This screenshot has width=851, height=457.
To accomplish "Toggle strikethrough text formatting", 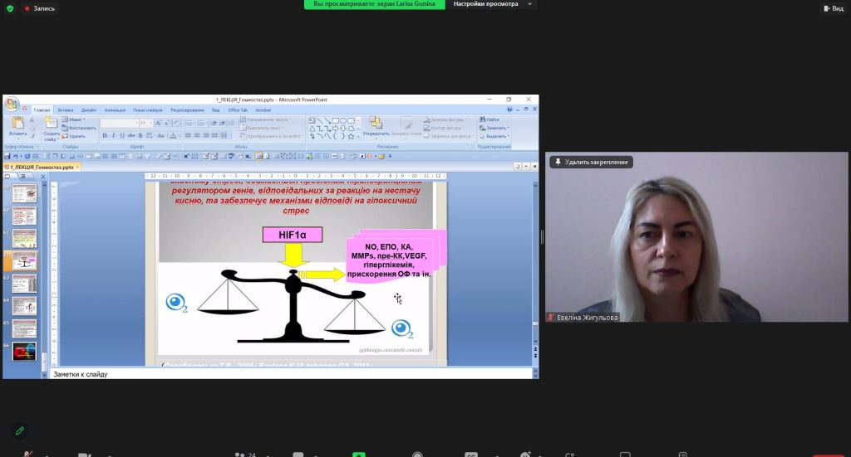I will coord(130,135).
